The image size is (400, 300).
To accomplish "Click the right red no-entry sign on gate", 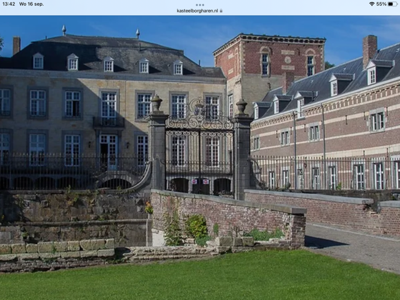I will [206, 182].
